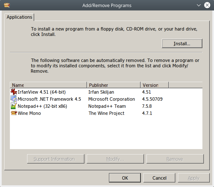Select IrfanView 4.51 (64-bit) entry
Image resolution: width=214 pixels, height=187 pixels.
pyautogui.click(x=42, y=92)
